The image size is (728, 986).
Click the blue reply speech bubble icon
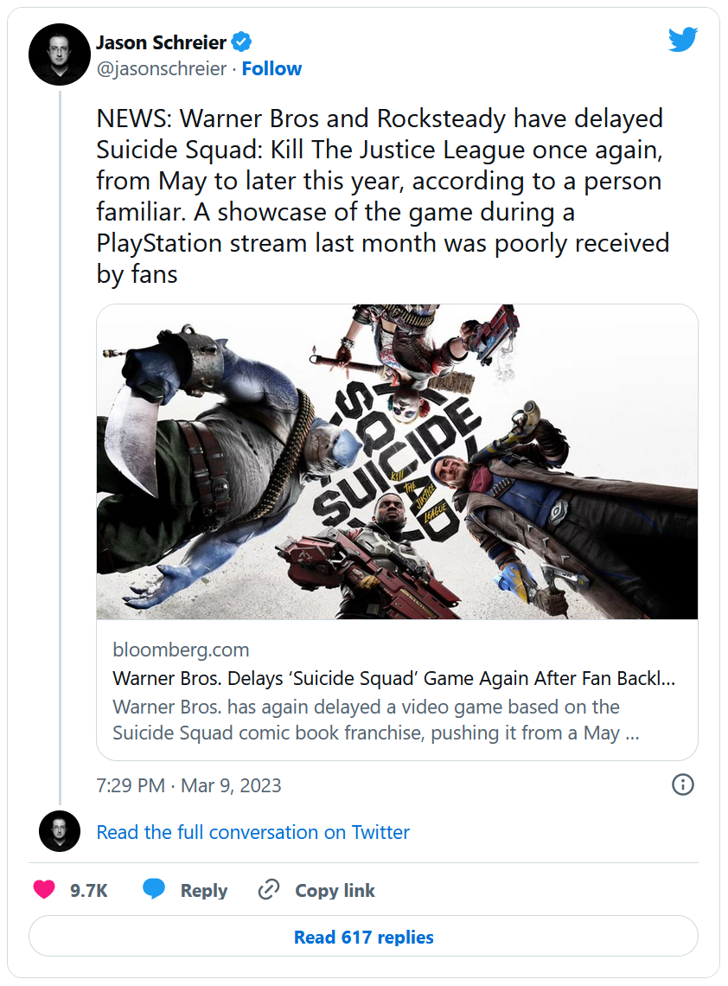click(x=154, y=890)
